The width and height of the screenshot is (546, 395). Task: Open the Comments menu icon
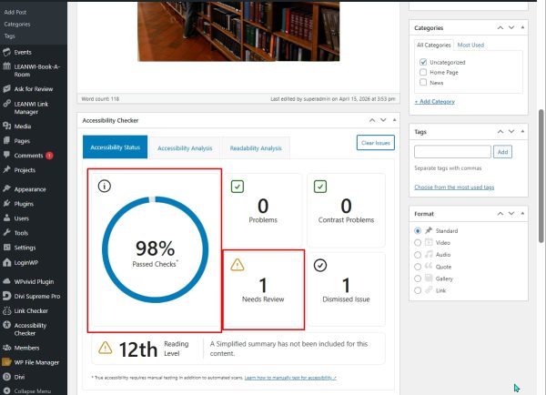point(6,155)
